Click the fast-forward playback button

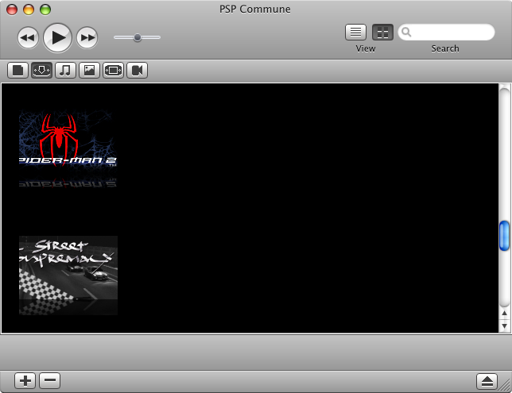click(87, 38)
